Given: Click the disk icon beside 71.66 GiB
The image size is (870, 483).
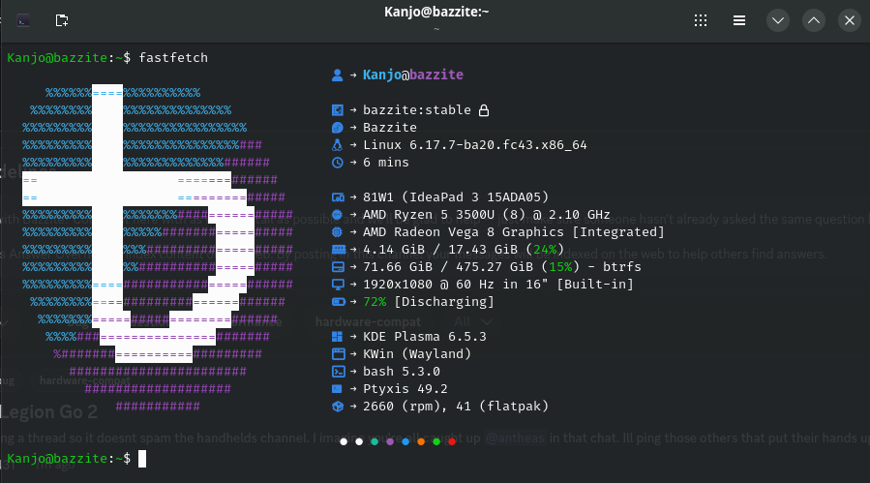Looking at the screenshot, I should coord(338,267).
